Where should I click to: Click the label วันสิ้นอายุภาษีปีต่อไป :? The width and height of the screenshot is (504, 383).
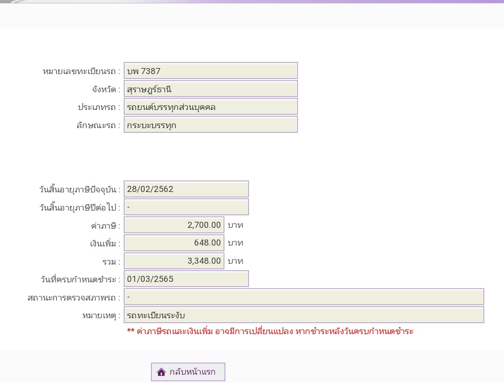[80, 207]
